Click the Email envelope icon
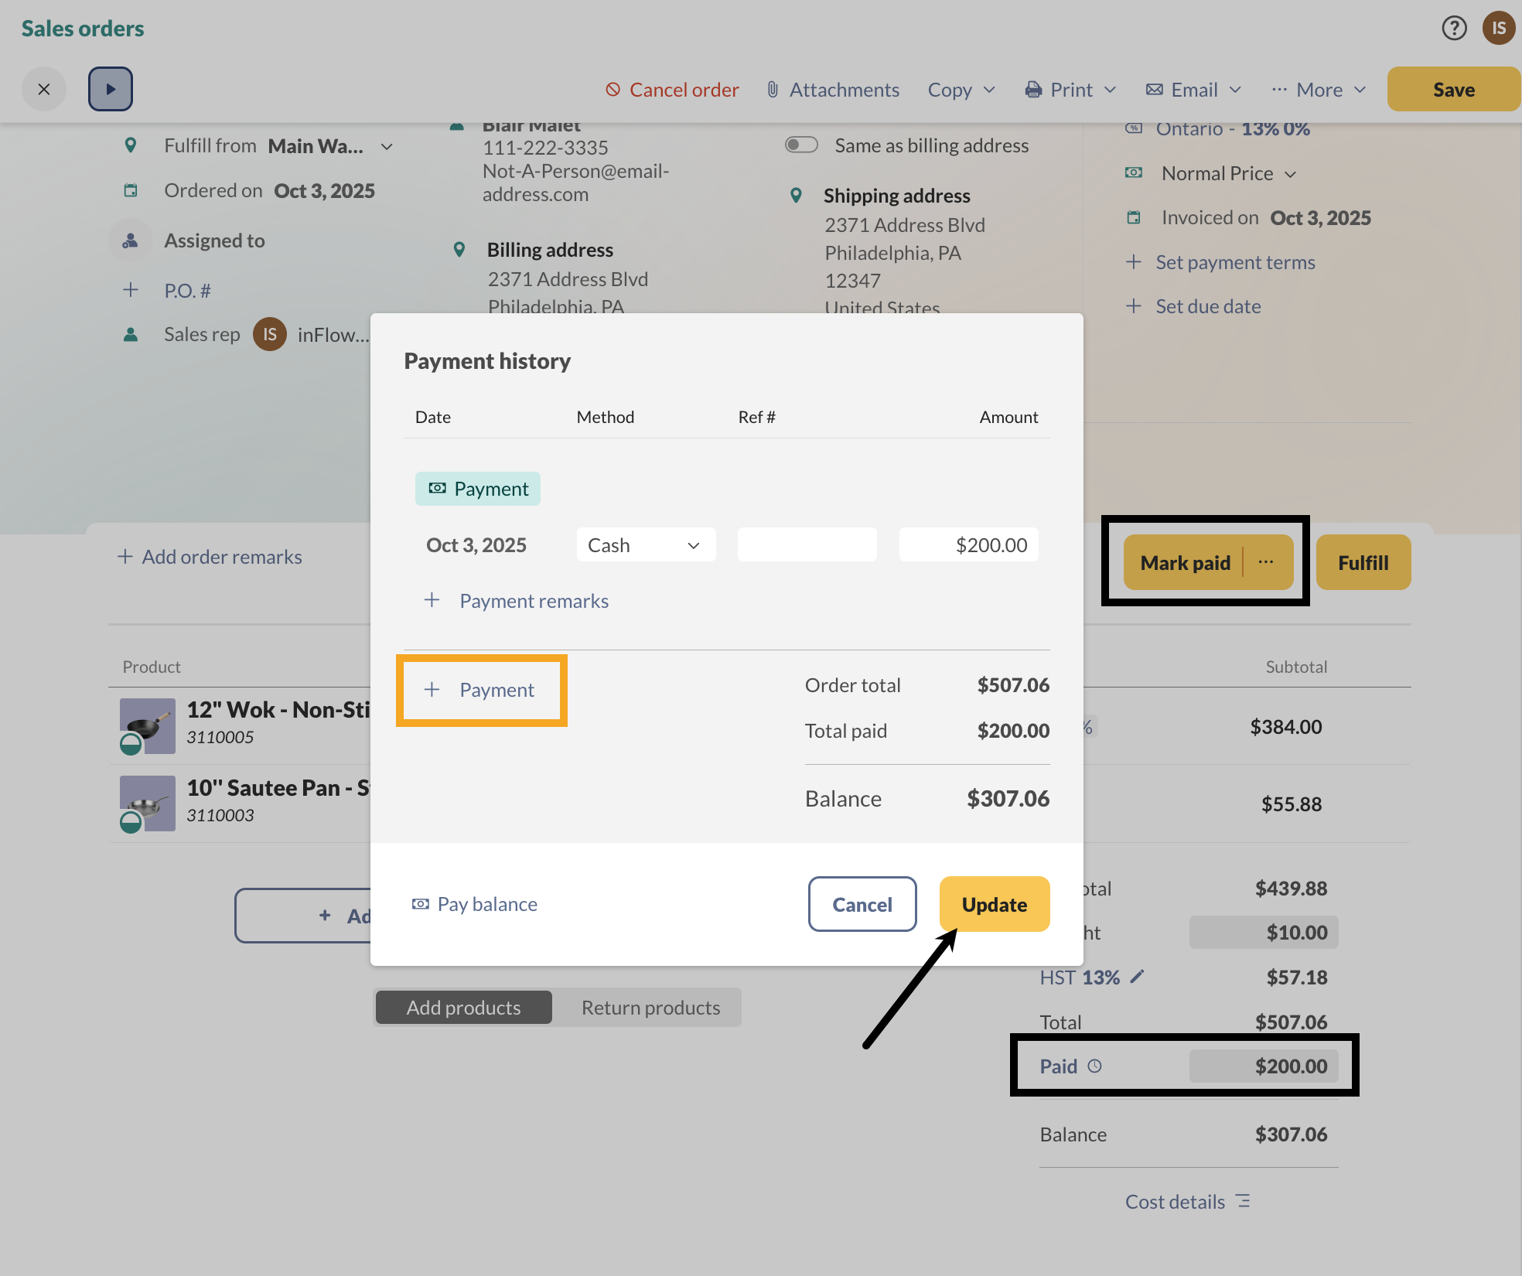 click(x=1154, y=89)
